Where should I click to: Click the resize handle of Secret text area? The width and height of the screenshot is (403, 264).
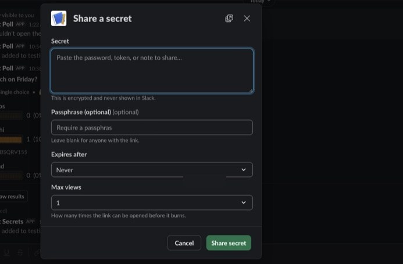251,91
